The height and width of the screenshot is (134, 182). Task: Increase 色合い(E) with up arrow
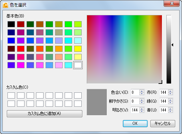pos(142,91)
